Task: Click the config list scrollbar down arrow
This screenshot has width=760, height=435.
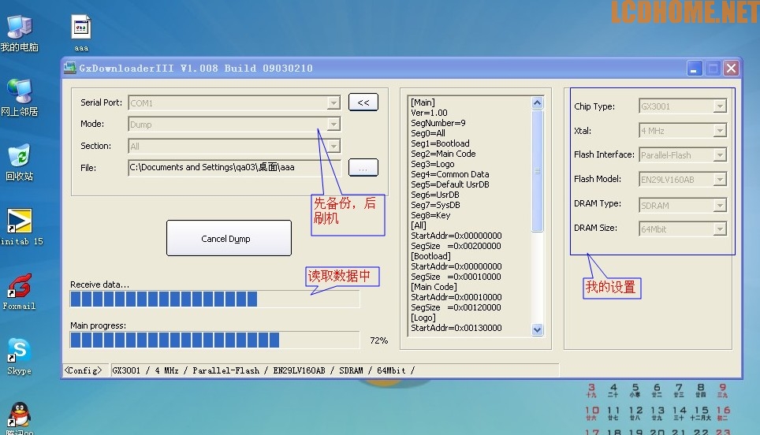Action: coord(537,330)
